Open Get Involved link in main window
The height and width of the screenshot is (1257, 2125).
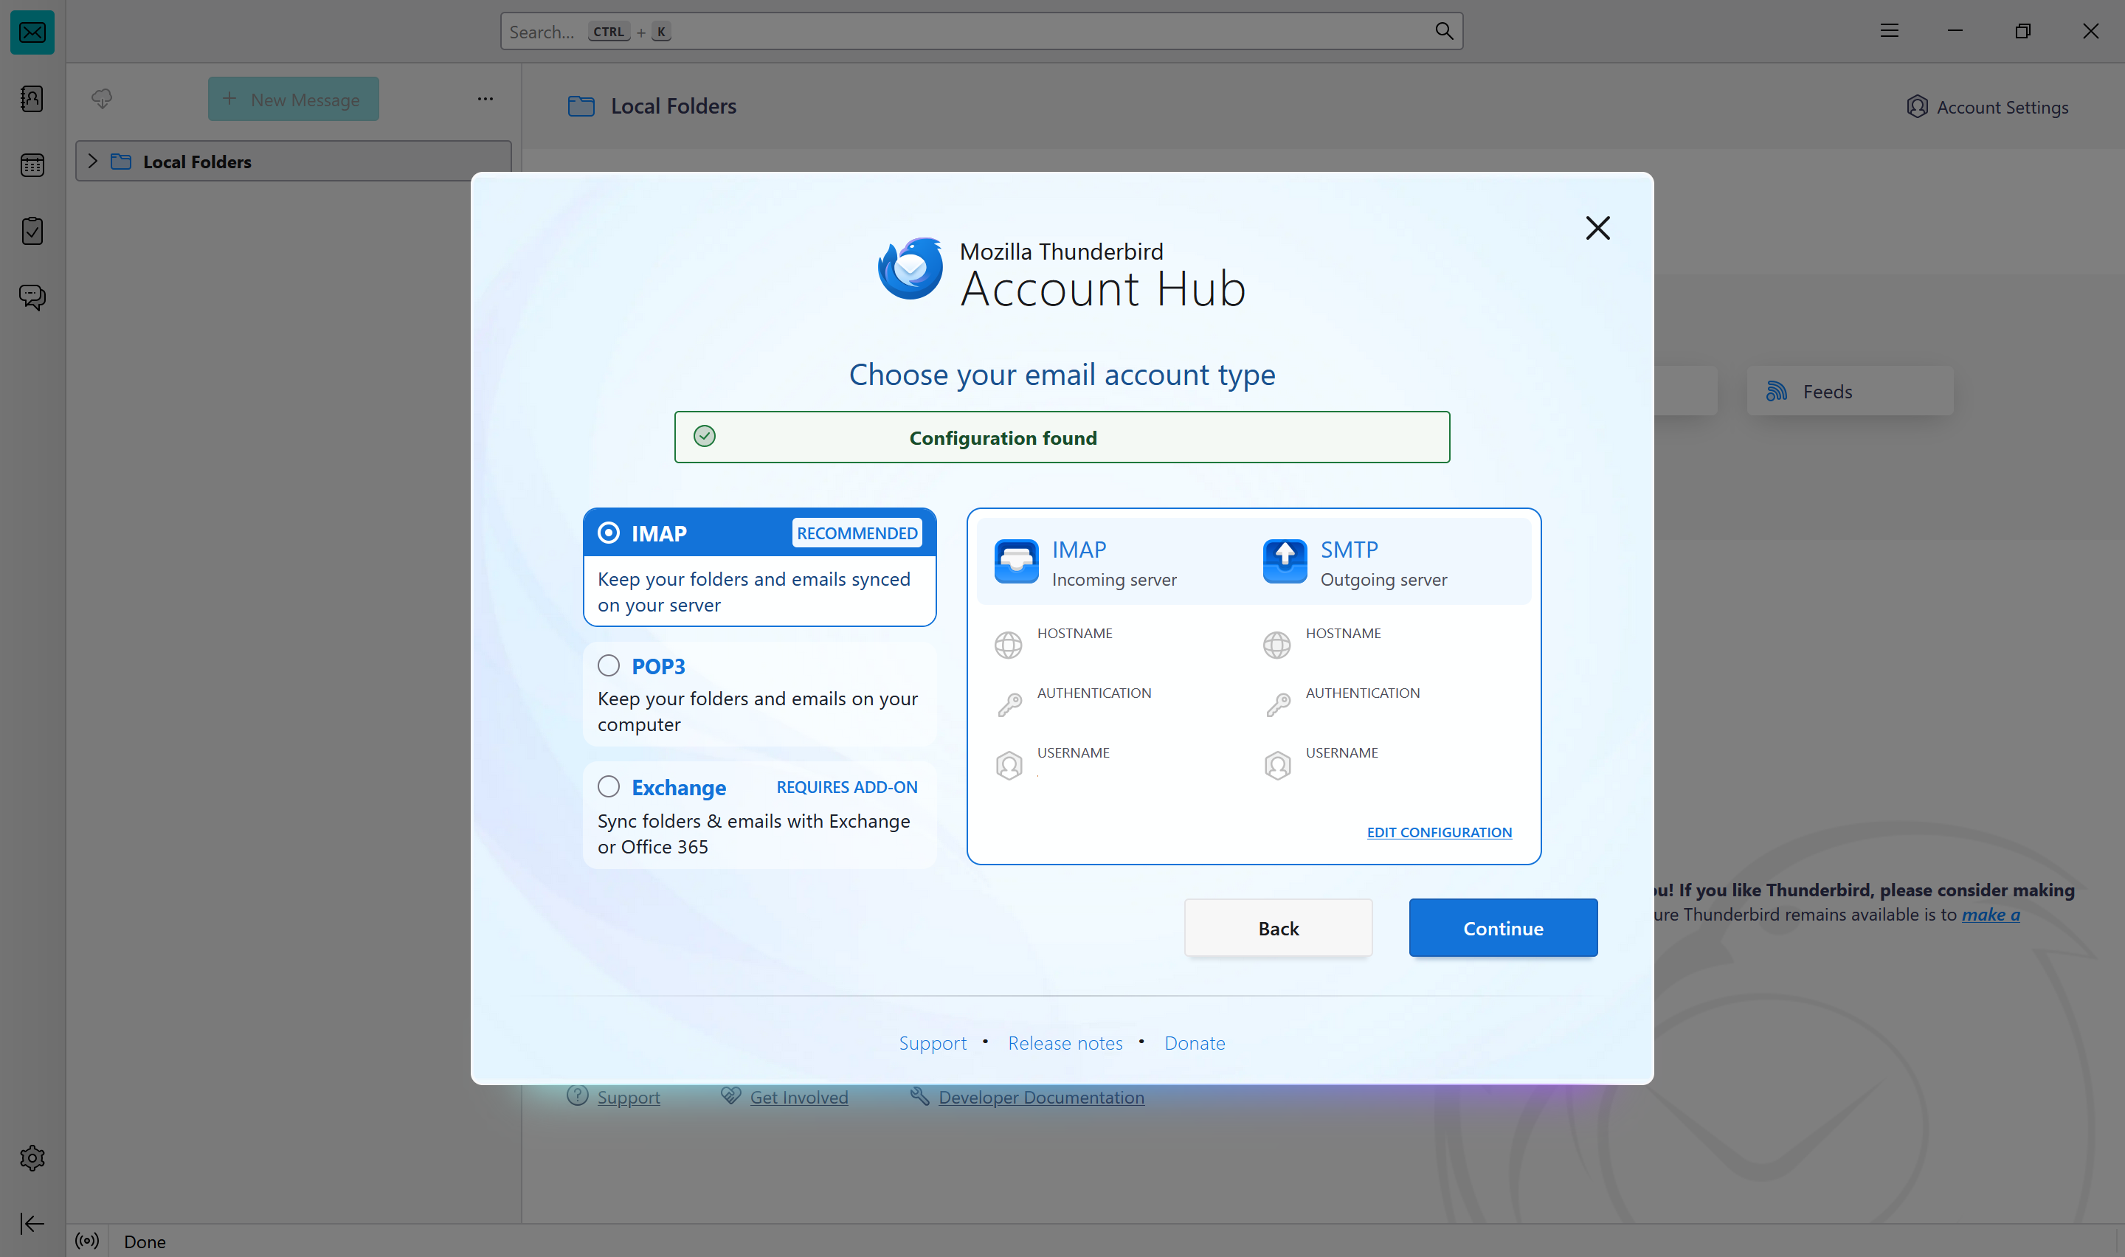798,1097
